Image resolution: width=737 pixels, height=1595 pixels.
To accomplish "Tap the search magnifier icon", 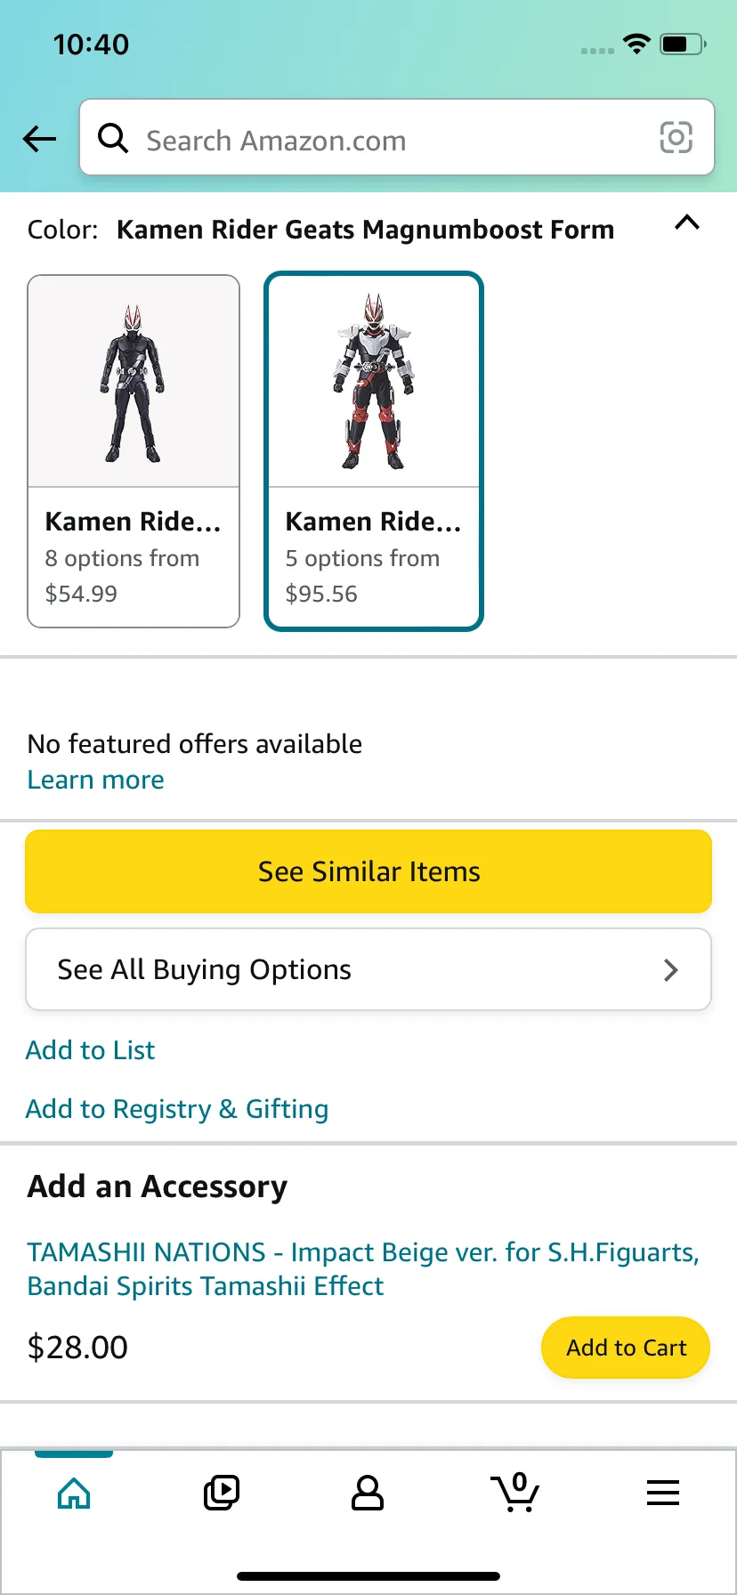I will point(113,138).
